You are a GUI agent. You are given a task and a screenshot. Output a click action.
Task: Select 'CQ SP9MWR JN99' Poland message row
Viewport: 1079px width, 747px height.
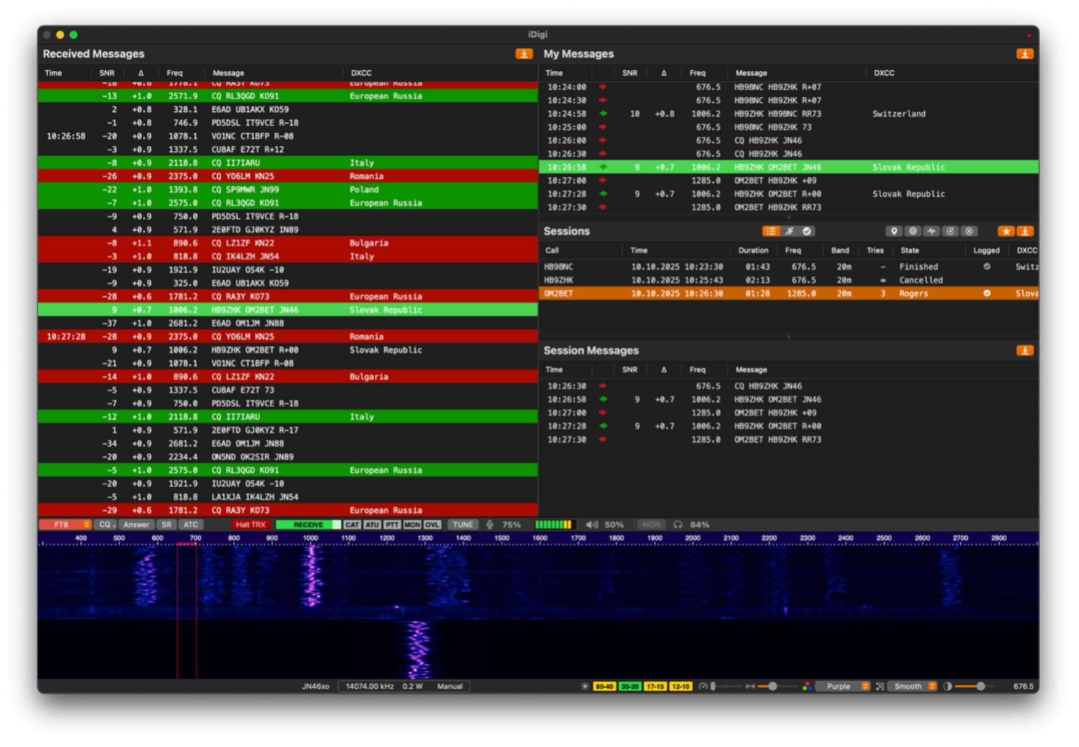[x=288, y=190]
